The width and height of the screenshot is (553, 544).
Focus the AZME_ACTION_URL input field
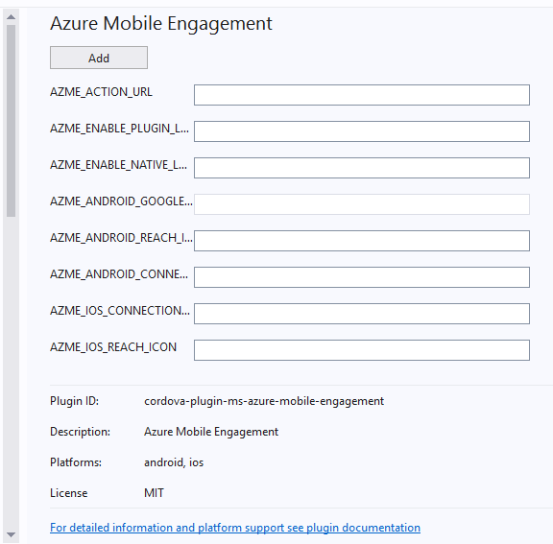click(x=362, y=95)
